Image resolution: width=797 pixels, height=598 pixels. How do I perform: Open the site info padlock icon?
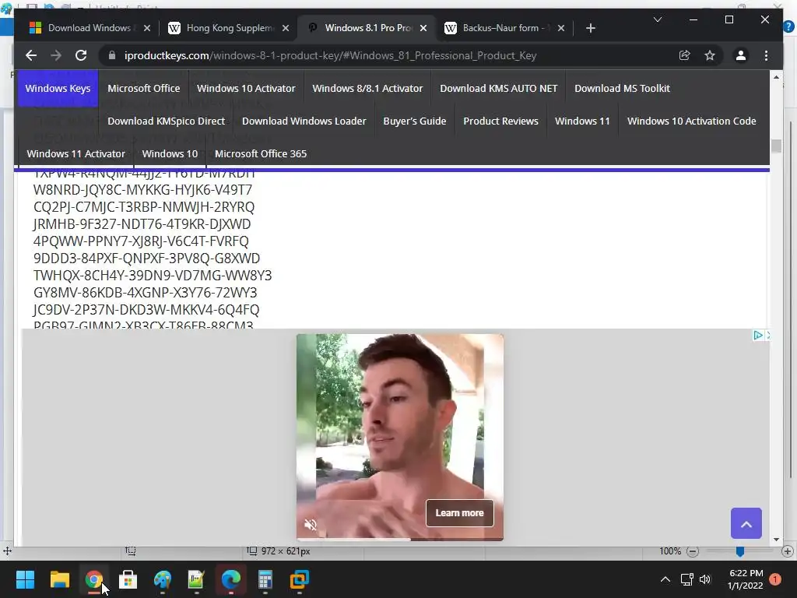(112, 55)
